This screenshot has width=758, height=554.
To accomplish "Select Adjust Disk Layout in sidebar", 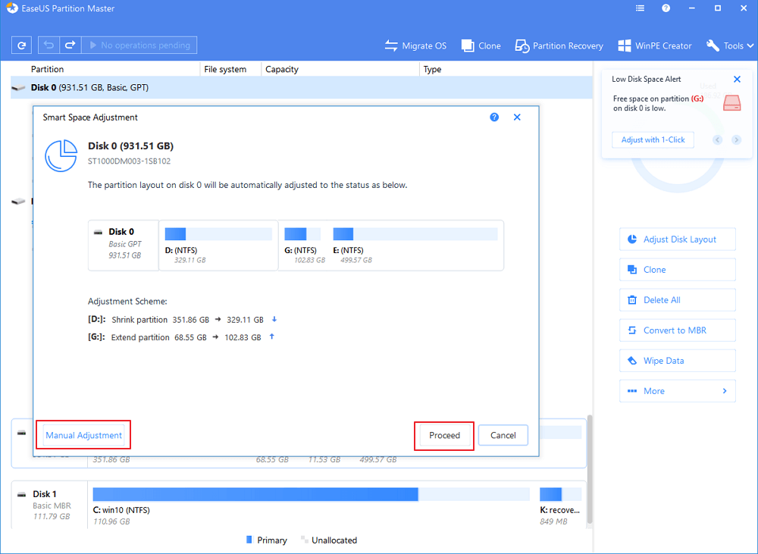I will pos(677,239).
